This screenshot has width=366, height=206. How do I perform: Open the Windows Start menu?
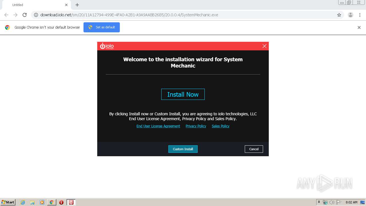pos(8,202)
